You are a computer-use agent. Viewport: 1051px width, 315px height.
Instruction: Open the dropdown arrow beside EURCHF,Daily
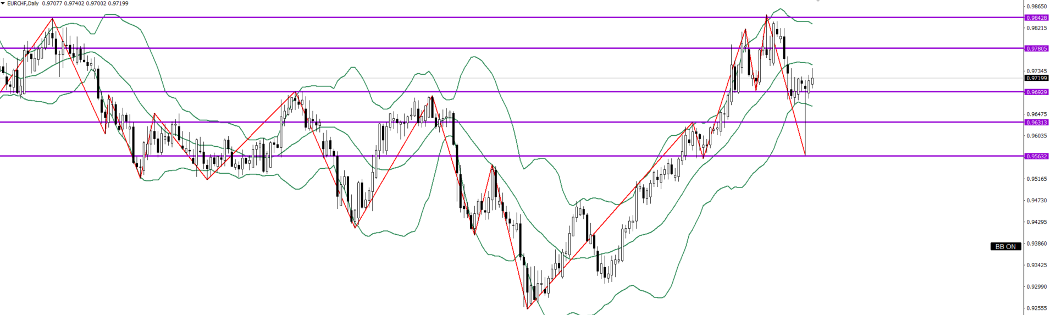3,3
